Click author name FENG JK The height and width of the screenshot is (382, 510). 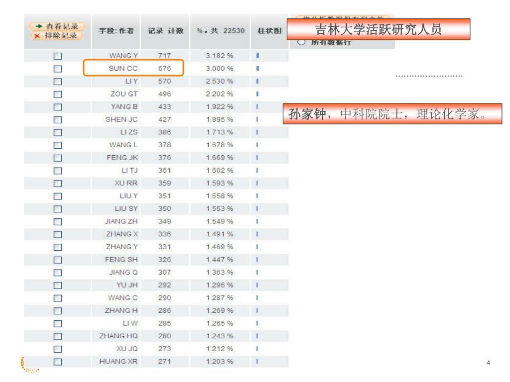(123, 158)
